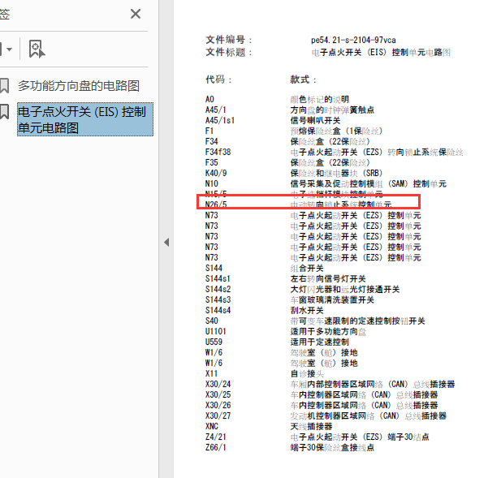This screenshot has width=488, height=478.
Task: Click description 信号喇叭开关
Action: [x=315, y=121]
